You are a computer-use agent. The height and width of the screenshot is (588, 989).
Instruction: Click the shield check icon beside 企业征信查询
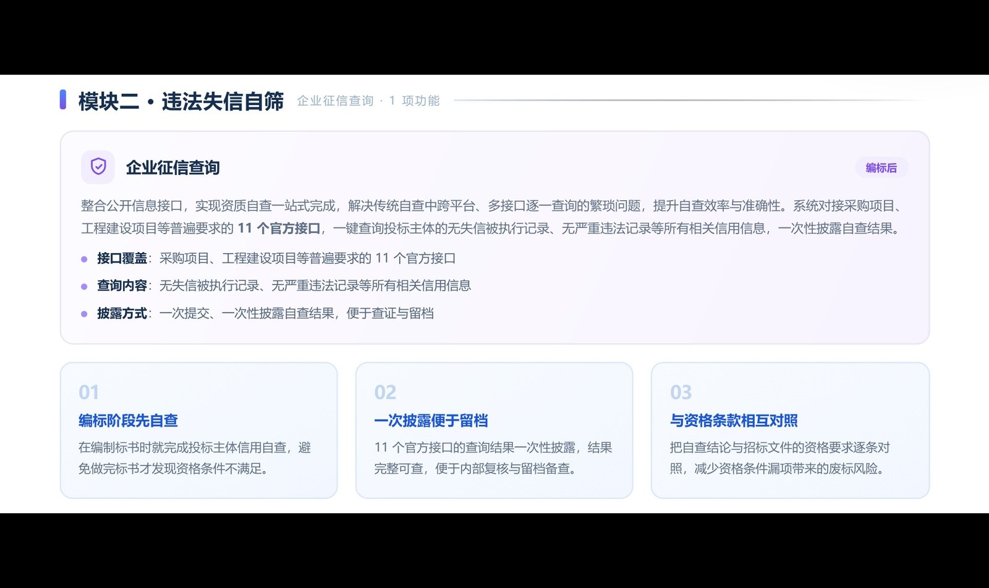(x=98, y=167)
